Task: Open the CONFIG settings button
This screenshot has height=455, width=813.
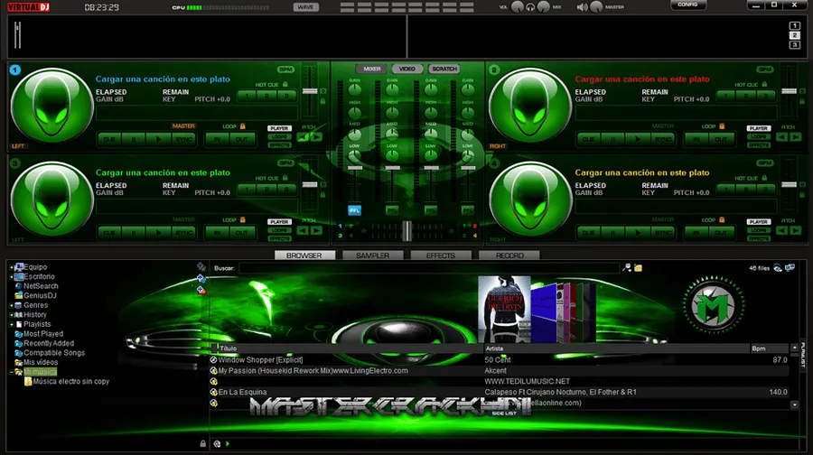Action: pyautogui.click(x=687, y=5)
